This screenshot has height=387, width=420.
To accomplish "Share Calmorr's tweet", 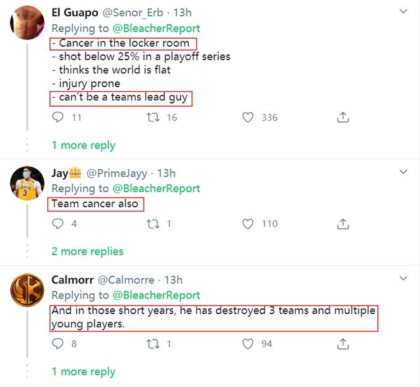I will tap(343, 344).
